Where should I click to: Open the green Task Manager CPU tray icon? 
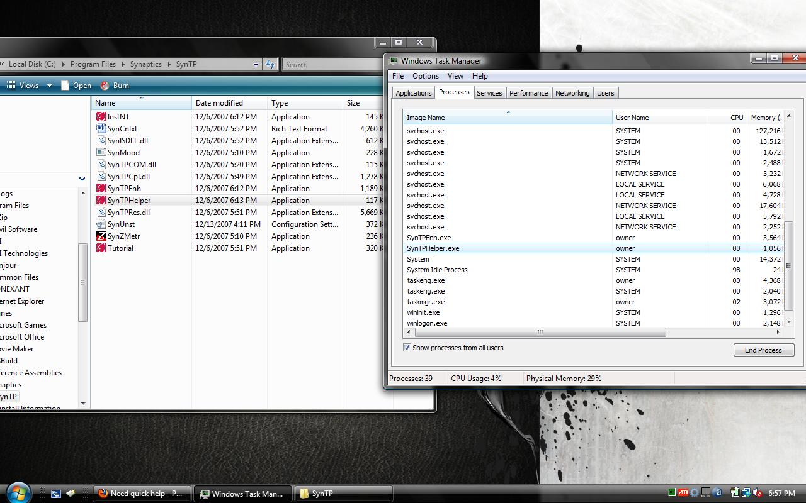point(672,493)
